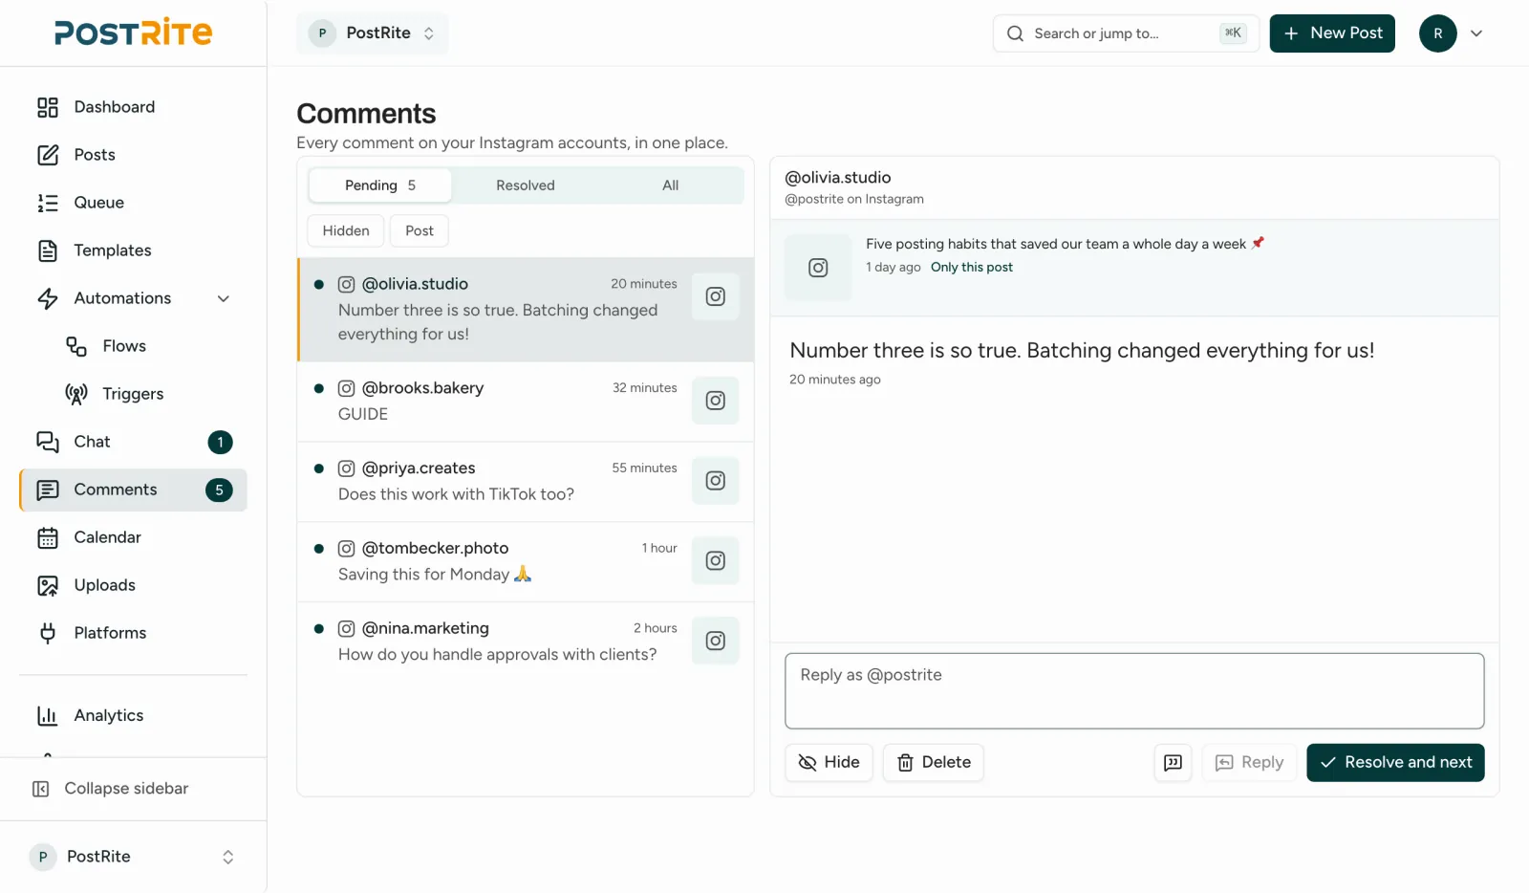Click the Uploads image icon

coord(48,585)
